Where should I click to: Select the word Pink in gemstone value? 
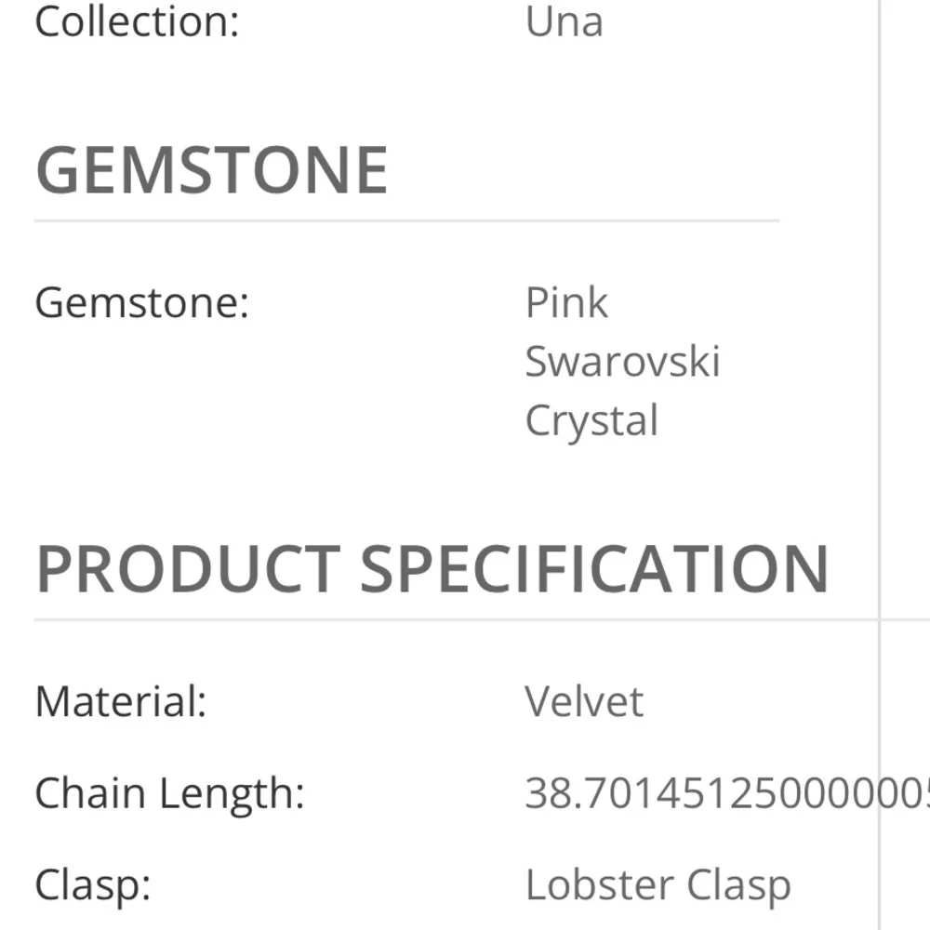566,303
